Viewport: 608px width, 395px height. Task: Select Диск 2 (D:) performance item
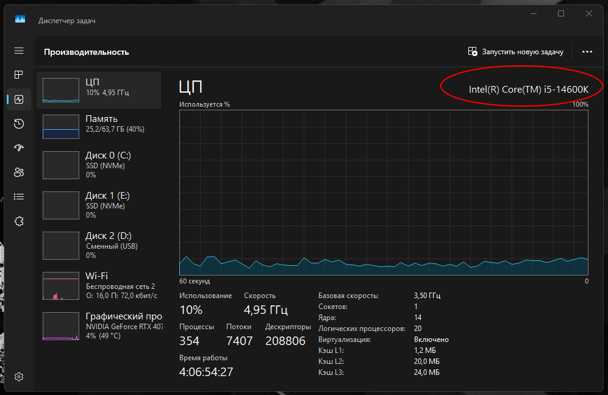point(99,246)
